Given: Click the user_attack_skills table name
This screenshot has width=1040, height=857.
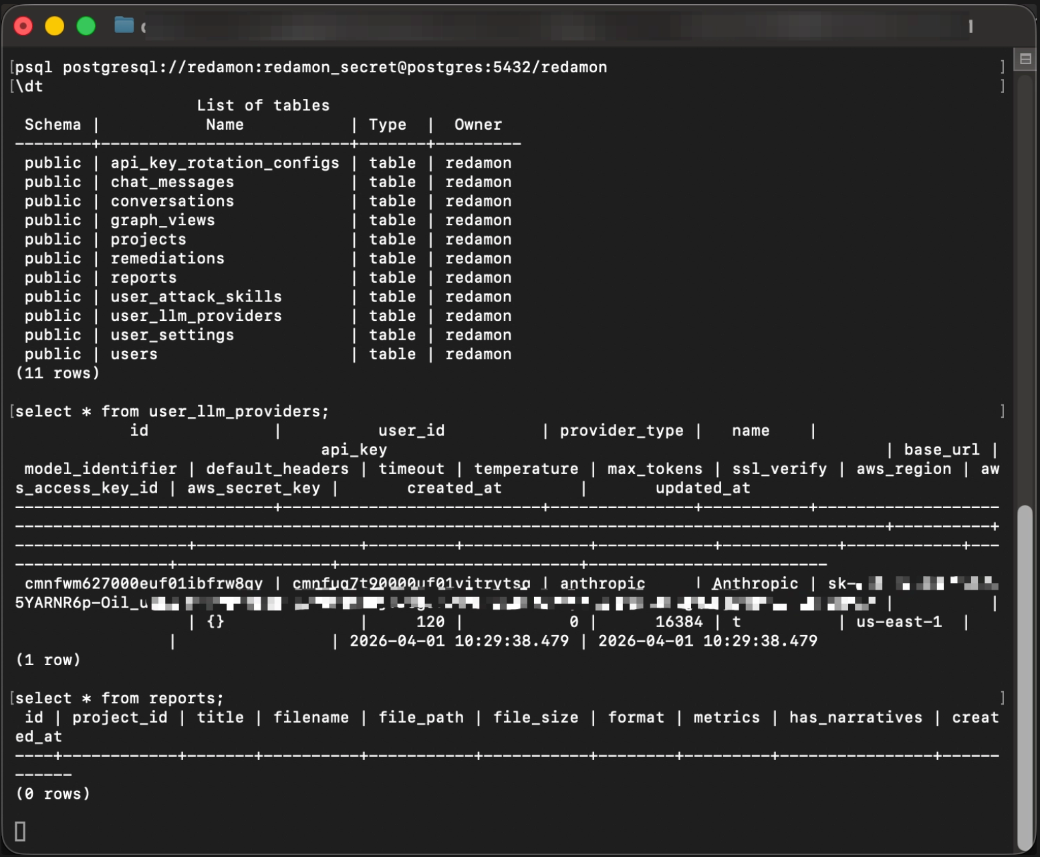Looking at the screenshot, I should point(197,297).
